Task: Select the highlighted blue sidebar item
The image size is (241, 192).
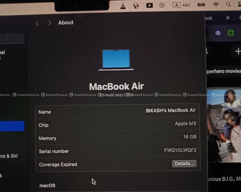Action: (x=12, y=126)
